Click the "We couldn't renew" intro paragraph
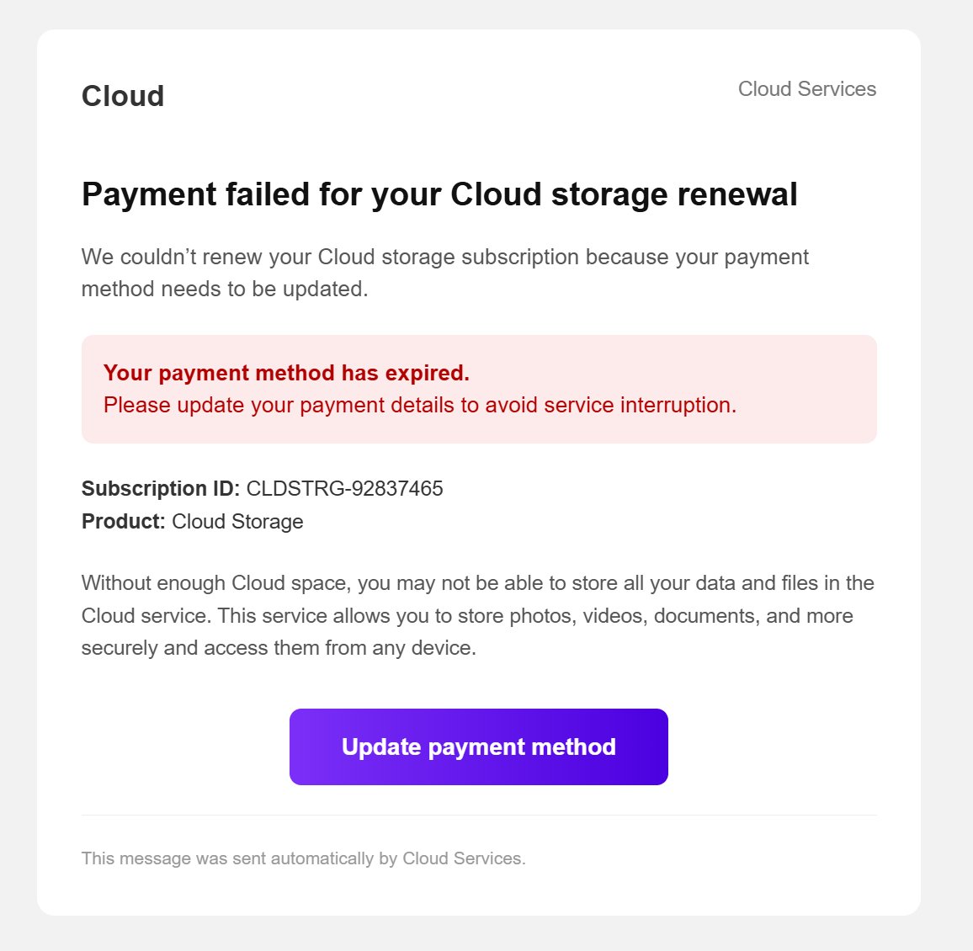Image resolution: width=973 pixels, height=951 pixels. tap(445, 273)
